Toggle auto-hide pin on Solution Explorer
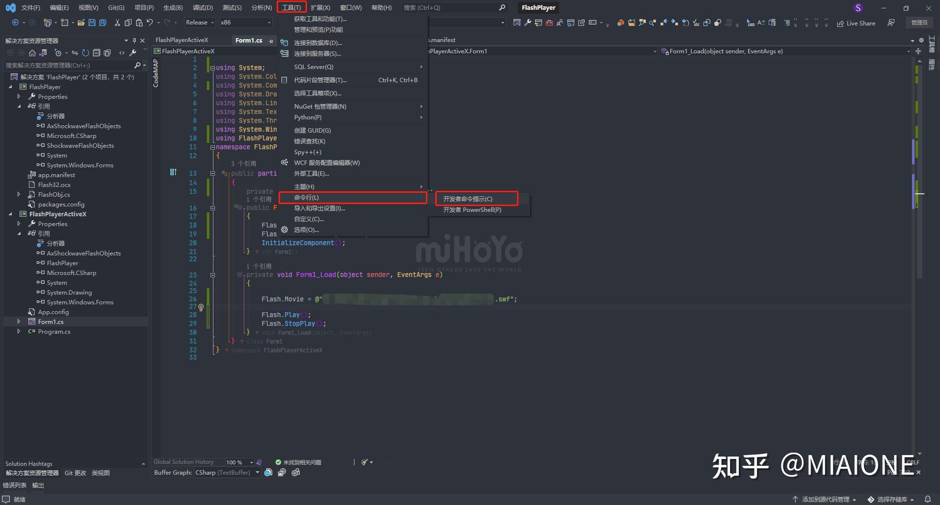 (x=134, y=41)
